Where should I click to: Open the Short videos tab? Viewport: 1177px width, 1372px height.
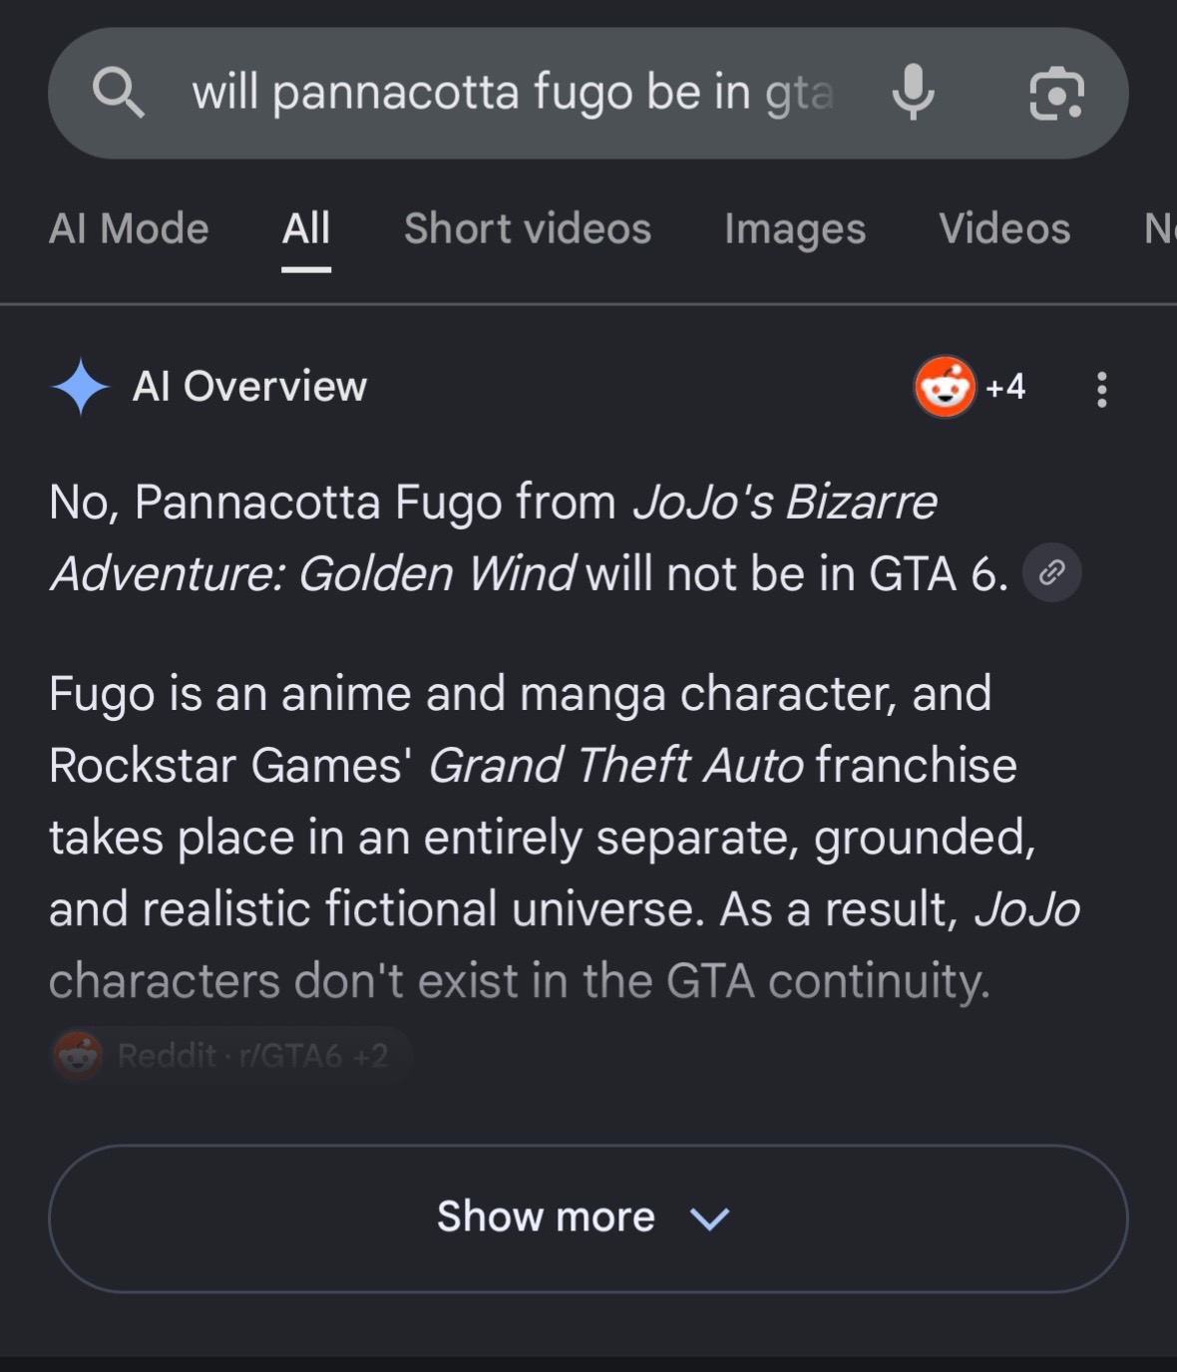(528, 228)
